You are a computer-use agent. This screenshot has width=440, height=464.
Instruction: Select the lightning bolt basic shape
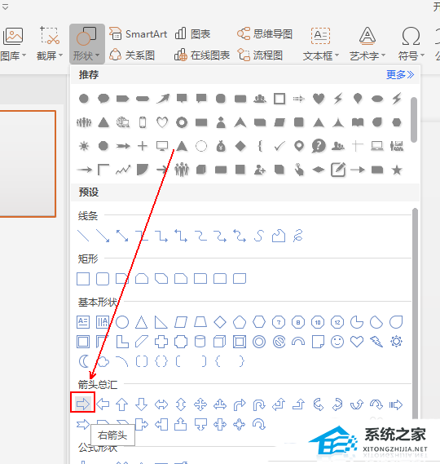[x=376, y=342]
